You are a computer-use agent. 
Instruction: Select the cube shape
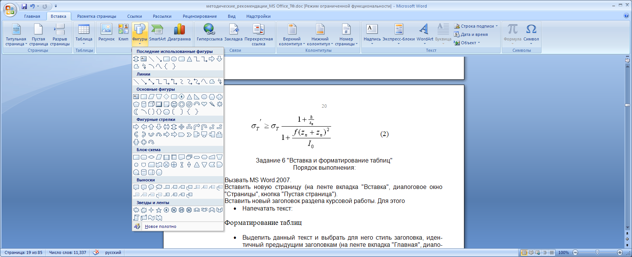tap(151, 104)
